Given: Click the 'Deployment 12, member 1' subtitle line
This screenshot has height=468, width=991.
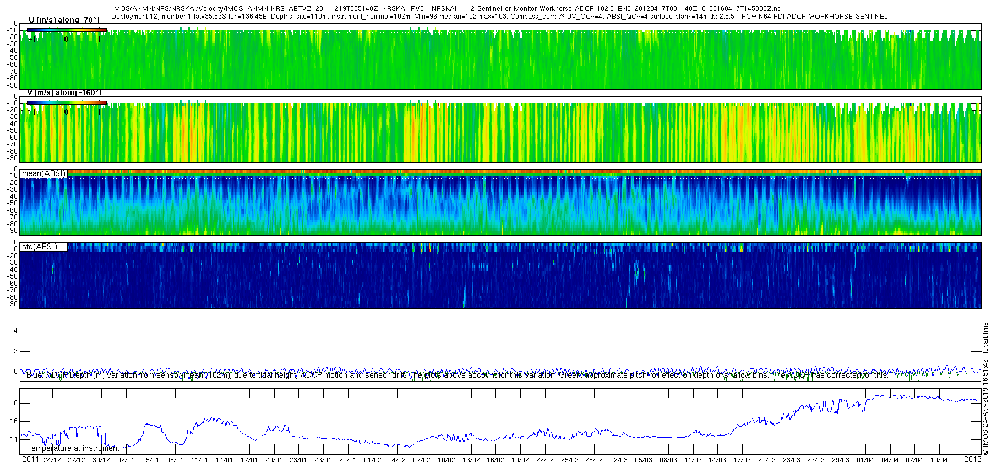Looking at the screenshot, I should point(499,17).
